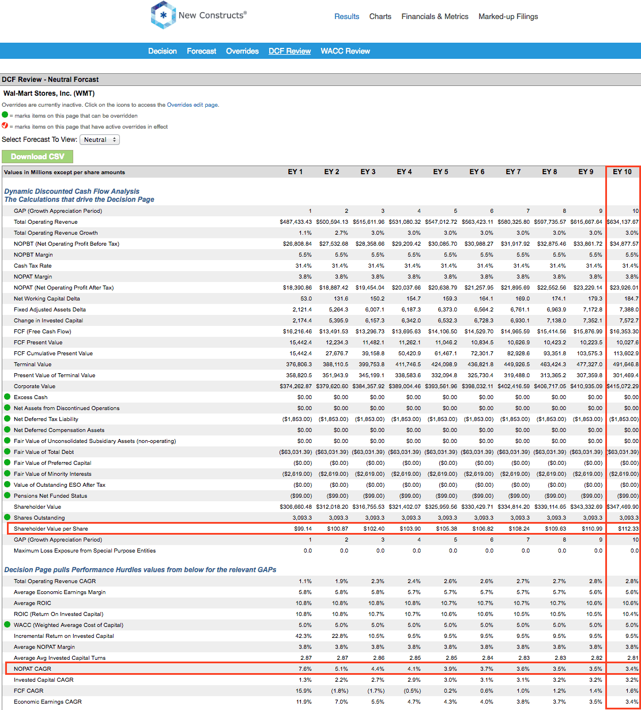Click the Economic Earnings CAGR row label
Image resolution: width=641 pixels, height=710 pixels.
click(x=48, y=702)
